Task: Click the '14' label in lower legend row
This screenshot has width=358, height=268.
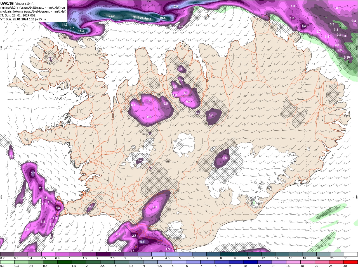Action: 274,266
